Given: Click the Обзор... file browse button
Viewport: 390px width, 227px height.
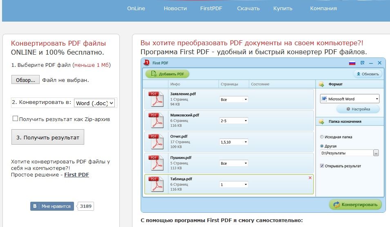Looking at the screenshot, I should coord(25,80).
